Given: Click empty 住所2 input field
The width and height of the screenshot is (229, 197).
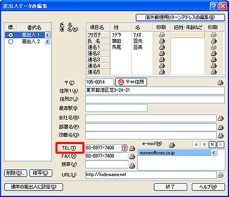Looking at the screenshot, I should [155, 99].
